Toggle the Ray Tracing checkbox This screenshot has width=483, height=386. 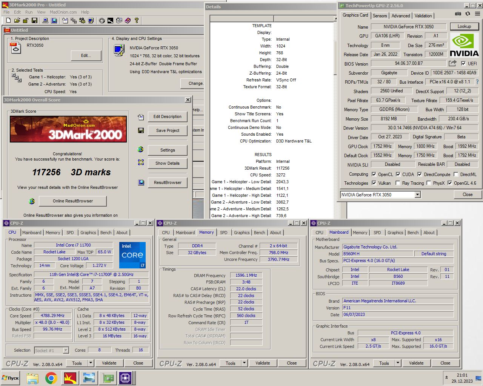[x=398, y=183]
